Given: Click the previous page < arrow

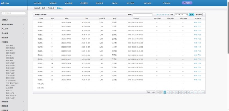Looking at the screenshot, I should point(161,92).
